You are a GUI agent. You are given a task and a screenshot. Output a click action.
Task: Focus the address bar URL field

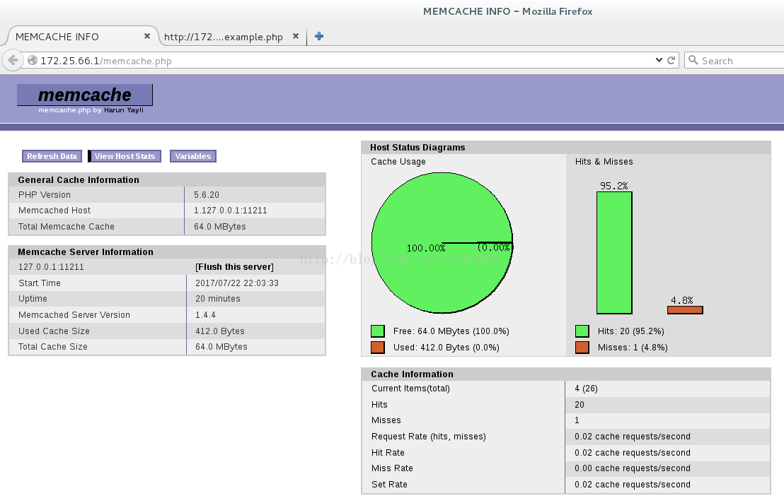345,60
